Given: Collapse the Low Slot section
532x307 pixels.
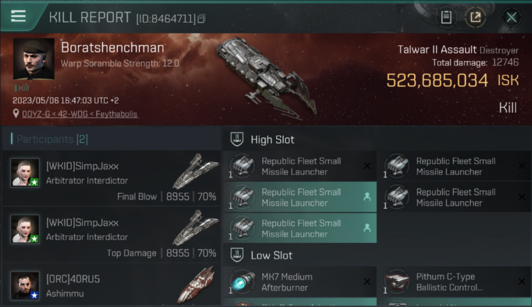Looking at the screenshot, I should [237, 255].
